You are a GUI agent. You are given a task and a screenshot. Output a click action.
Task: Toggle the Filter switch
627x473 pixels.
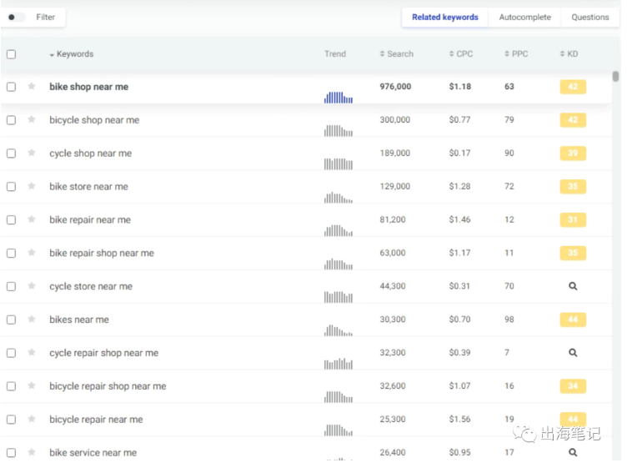click(x=17, y=18)
